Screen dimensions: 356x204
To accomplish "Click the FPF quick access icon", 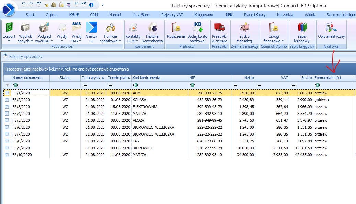I will pyautogui.click(x=38, y=4).
